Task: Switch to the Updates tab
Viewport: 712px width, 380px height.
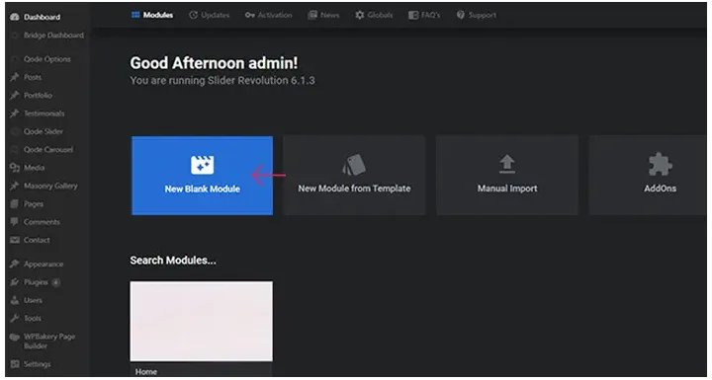Action: click(x=210, y=15)
